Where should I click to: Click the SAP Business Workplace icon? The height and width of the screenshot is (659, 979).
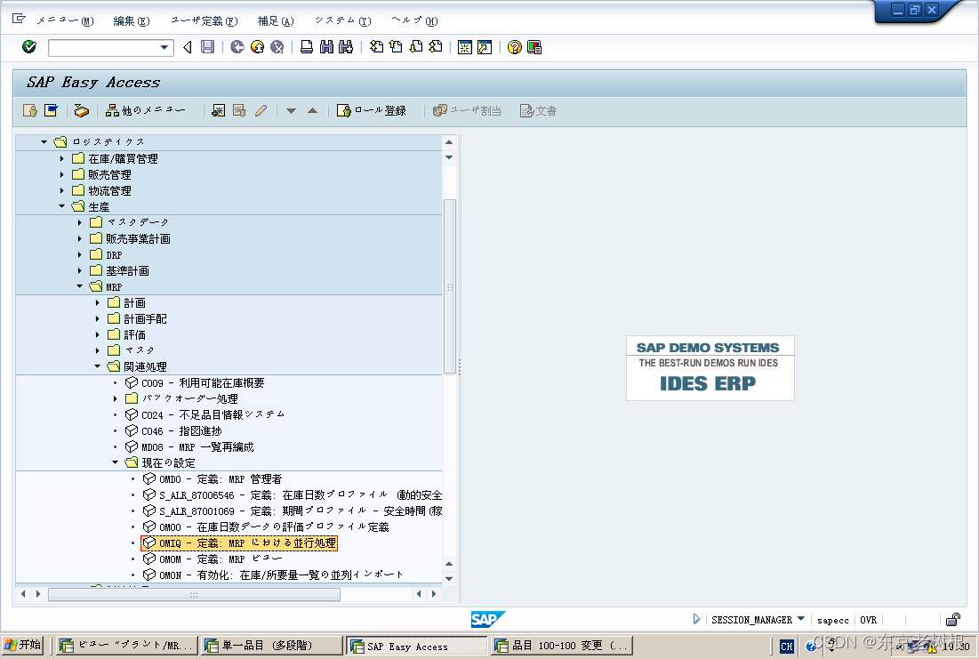point(81,110)
